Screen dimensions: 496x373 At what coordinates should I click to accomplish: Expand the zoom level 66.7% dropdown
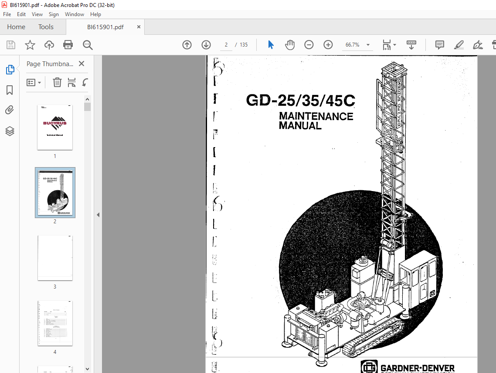(368, 45)
